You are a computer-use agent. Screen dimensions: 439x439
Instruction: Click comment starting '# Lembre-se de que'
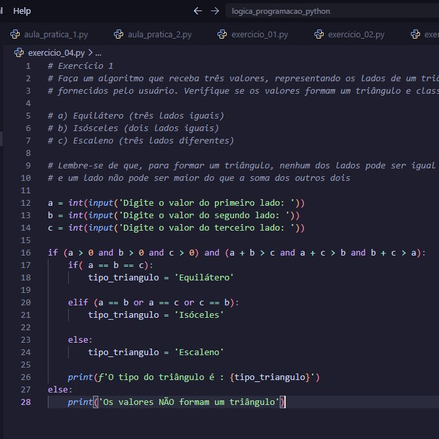click(243, 166)
